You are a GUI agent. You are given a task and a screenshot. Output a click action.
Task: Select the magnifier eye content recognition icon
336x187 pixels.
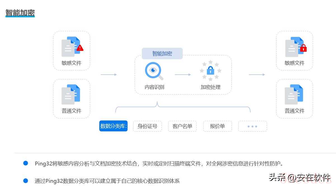pyautogui.click(x=154, y=71)
